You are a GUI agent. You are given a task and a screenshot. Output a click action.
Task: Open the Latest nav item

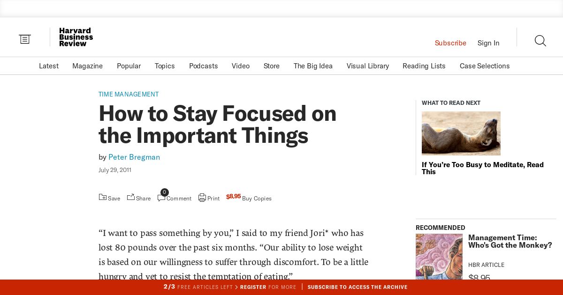(49, 66)
